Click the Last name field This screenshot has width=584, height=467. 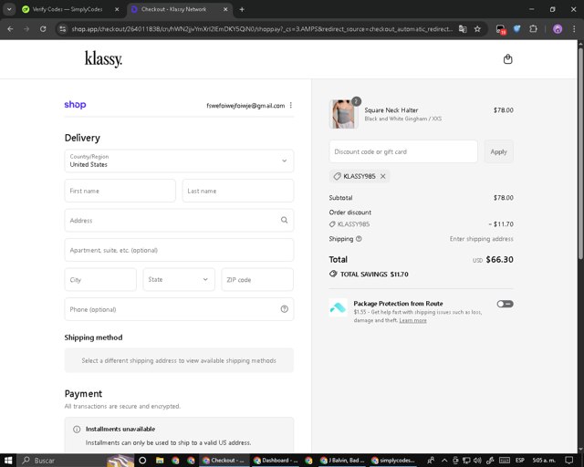click(x=238, y=191)
